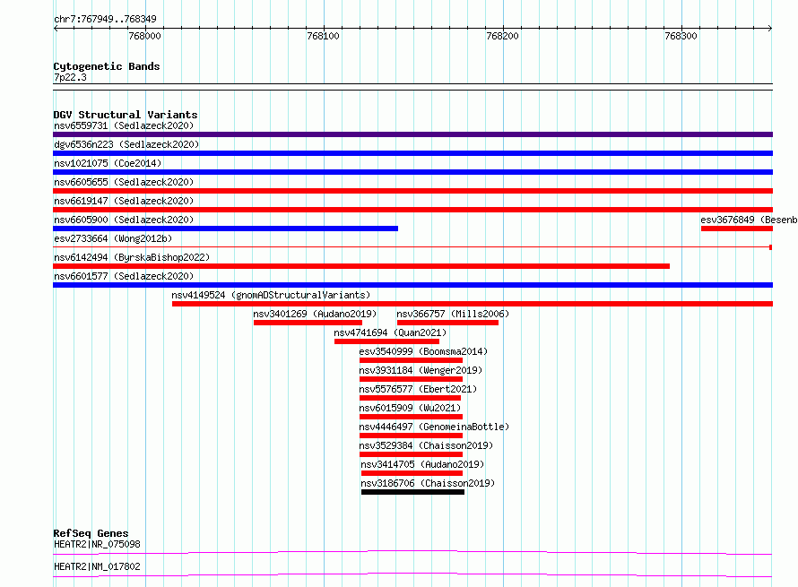The width and height of the screenshot is (798, 587).
Task: Click the magenta HEATR2|NM_017802 gene line
Action: (x=412, y=574)
